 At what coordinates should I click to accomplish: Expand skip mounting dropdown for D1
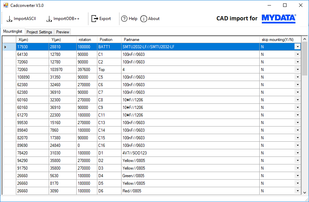pyautogui.click(x=297, y=153)
